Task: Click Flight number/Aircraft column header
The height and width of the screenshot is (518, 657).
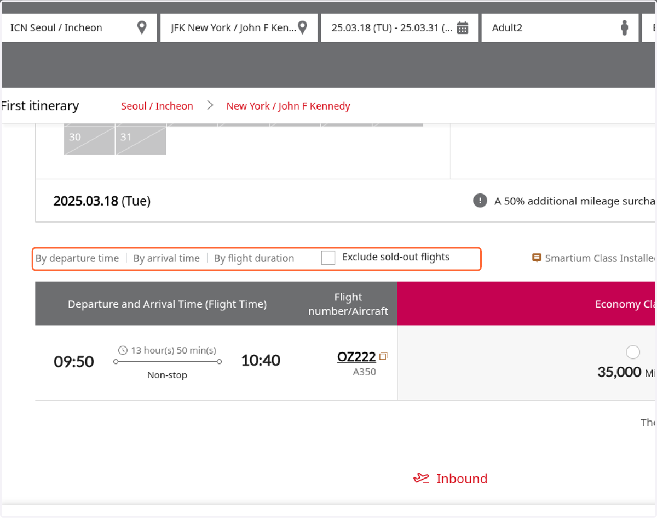Action: tap(348, 304)
